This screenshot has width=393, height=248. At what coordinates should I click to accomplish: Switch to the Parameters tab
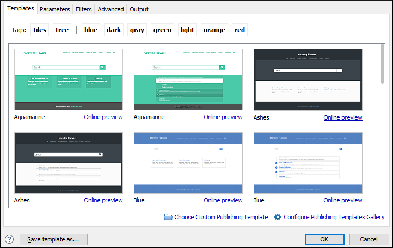pyautogui.click(x=54, y=9)
